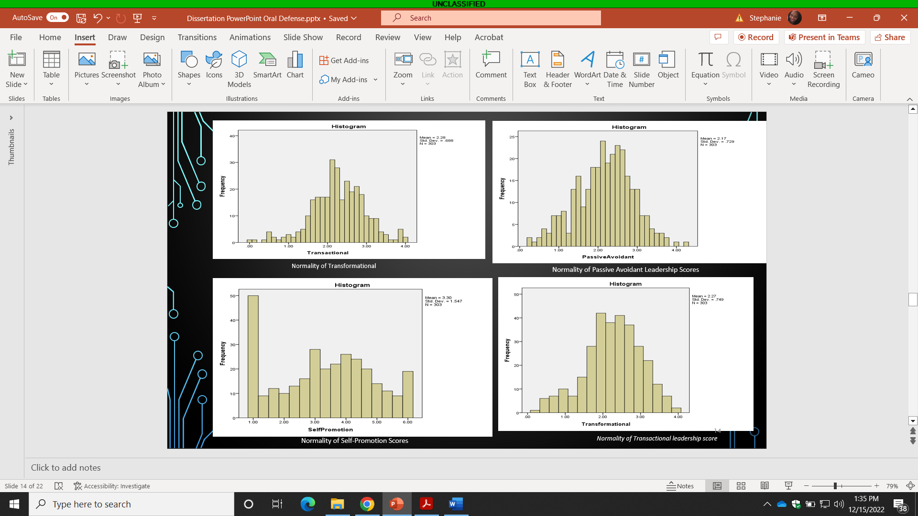The image size is (918, 516).
Task: Click the Record button
Action: [x=756, y=37]
